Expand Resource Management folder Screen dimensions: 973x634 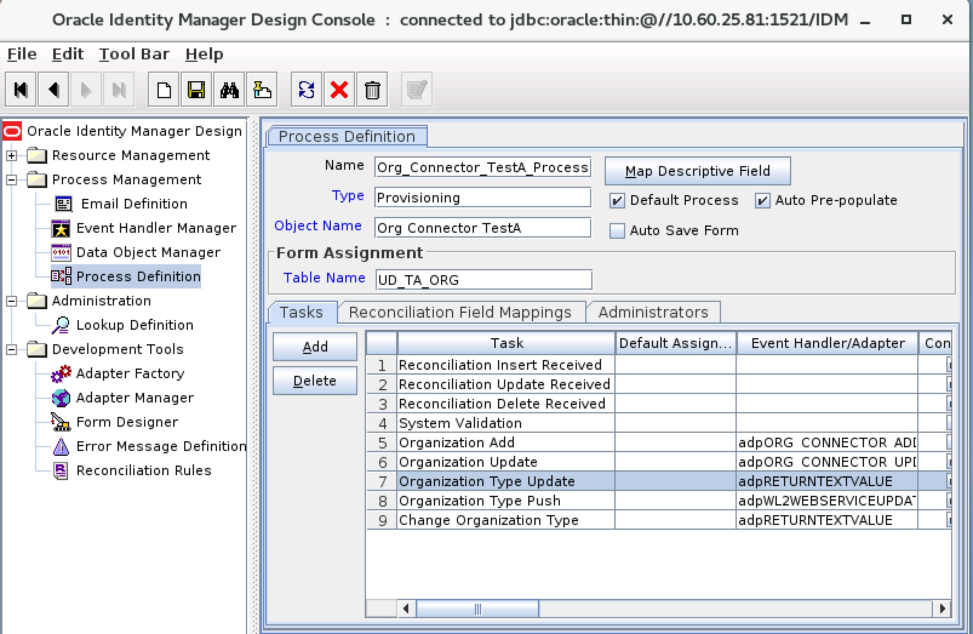coord(12,156)
